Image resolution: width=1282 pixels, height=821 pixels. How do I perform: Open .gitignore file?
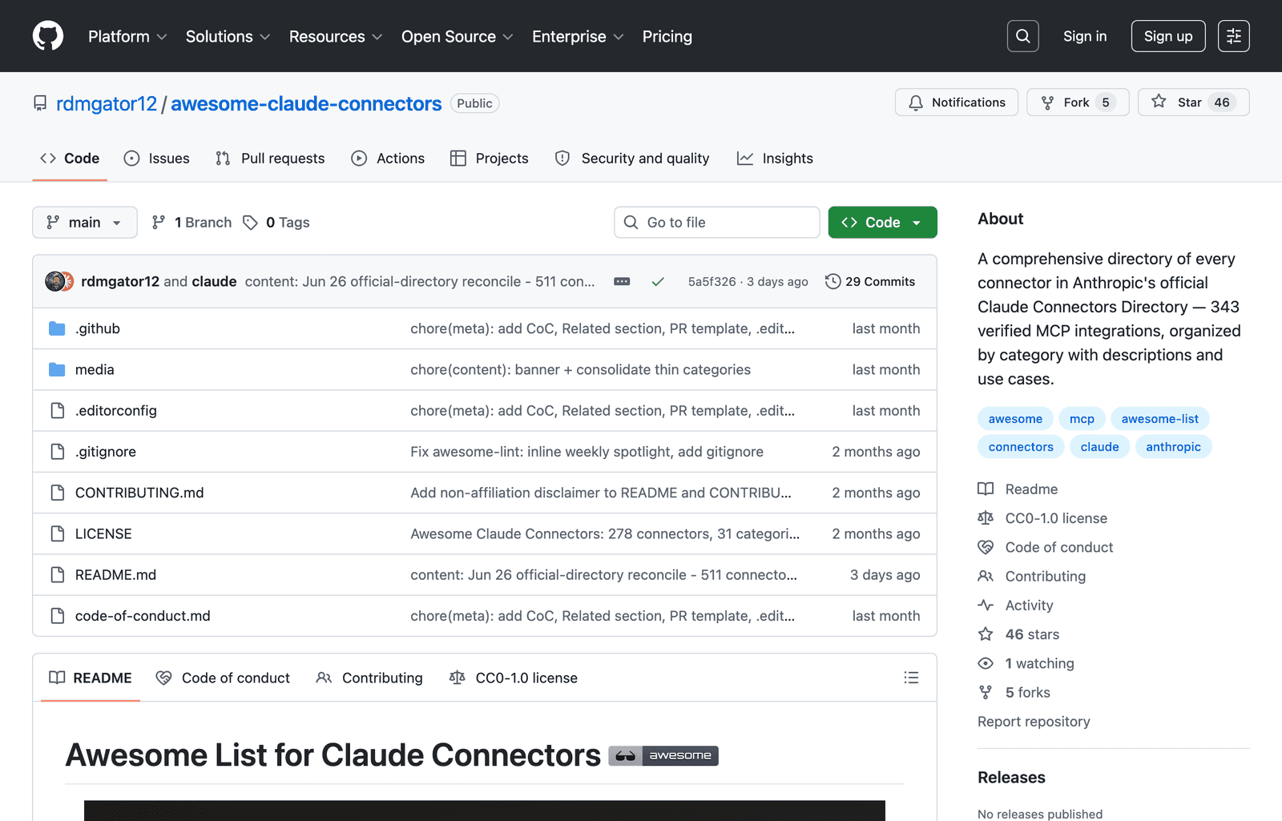point(106,452)
